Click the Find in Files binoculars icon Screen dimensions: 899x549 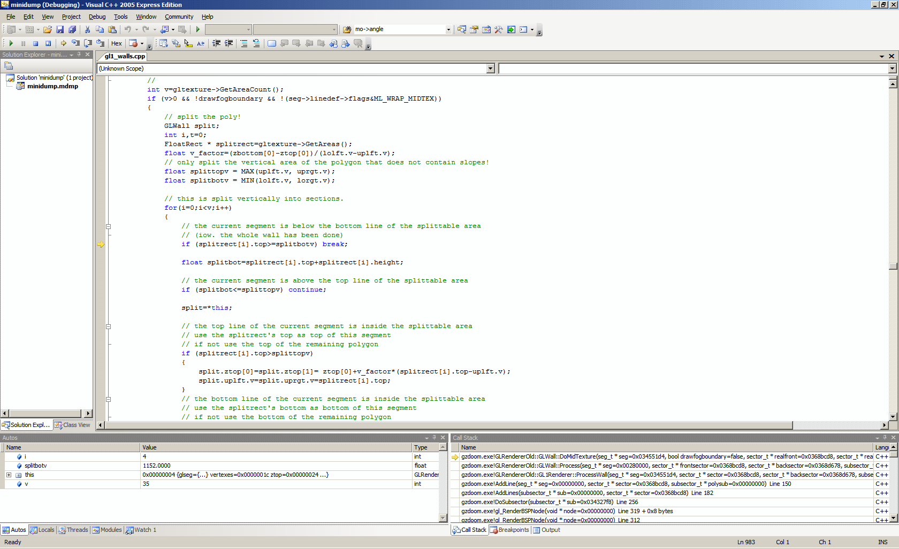(347, 29)
